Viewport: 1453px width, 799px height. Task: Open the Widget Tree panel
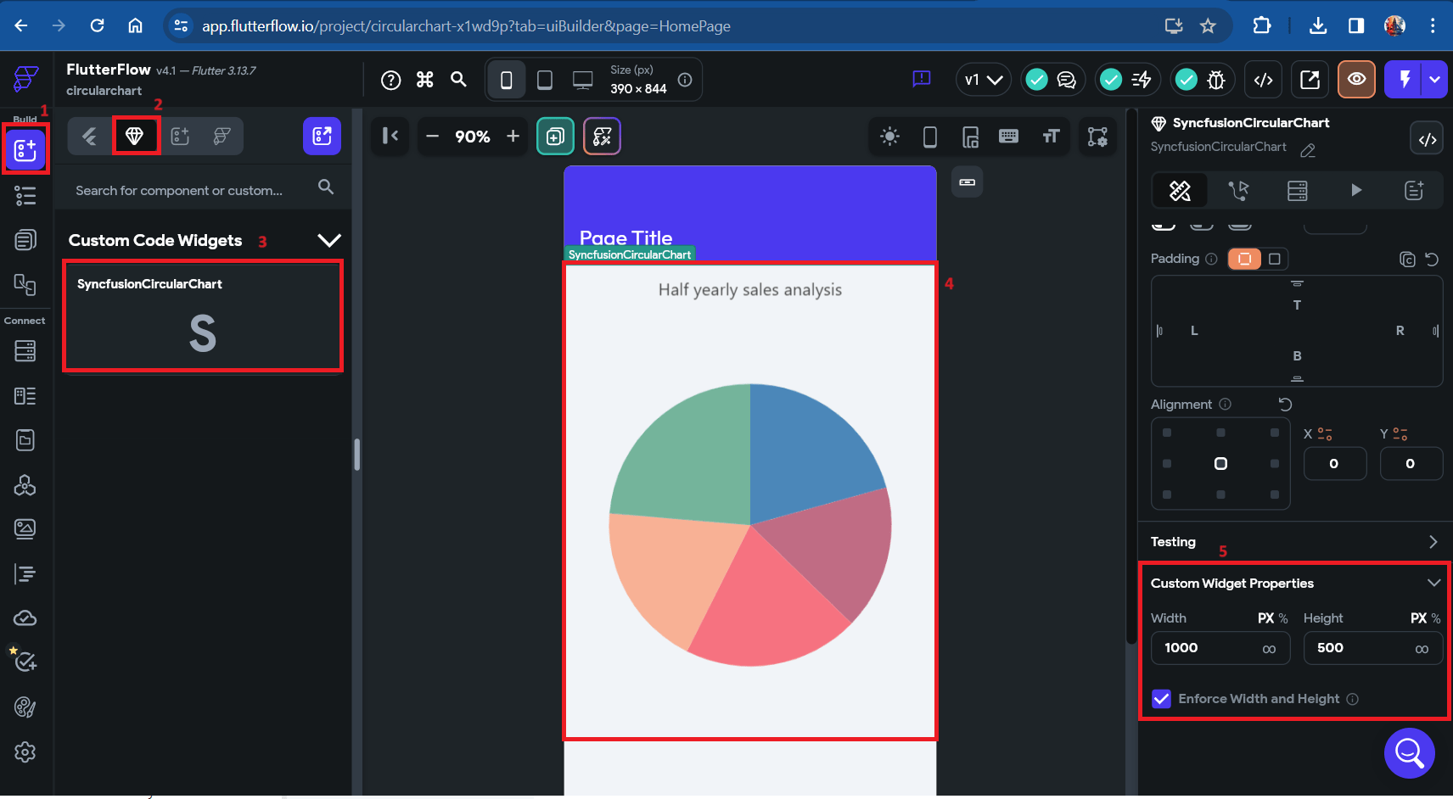pos(25,196)
